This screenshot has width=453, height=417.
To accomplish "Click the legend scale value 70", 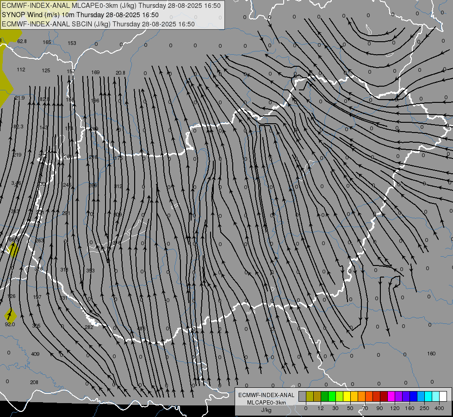I will tap(365, 408).
